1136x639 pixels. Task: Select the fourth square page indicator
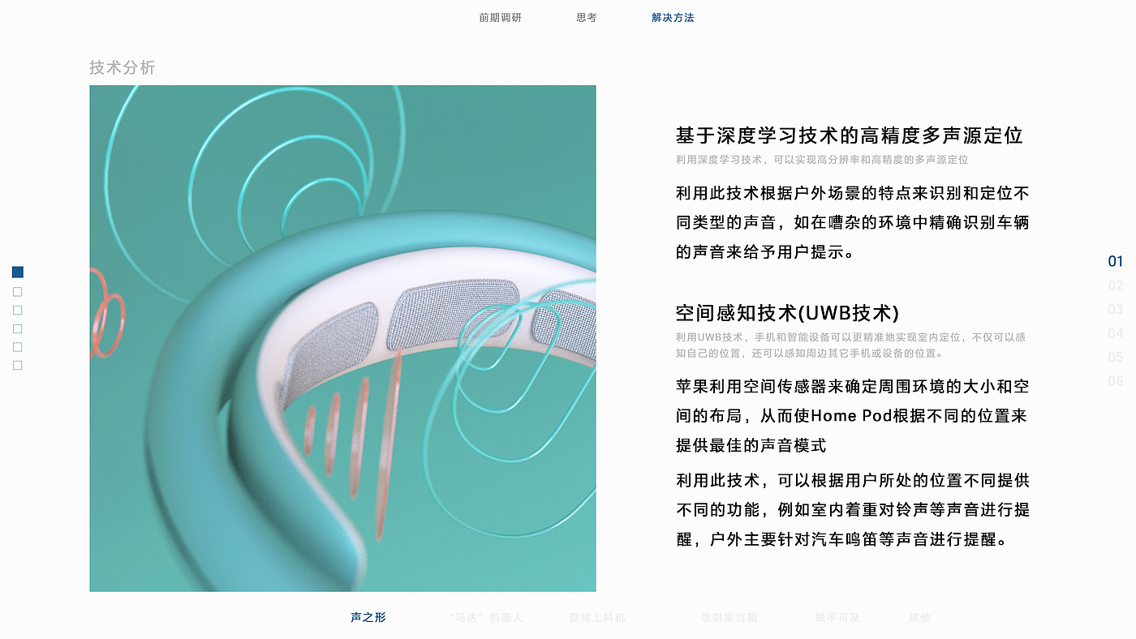click(x=18, y=328)
